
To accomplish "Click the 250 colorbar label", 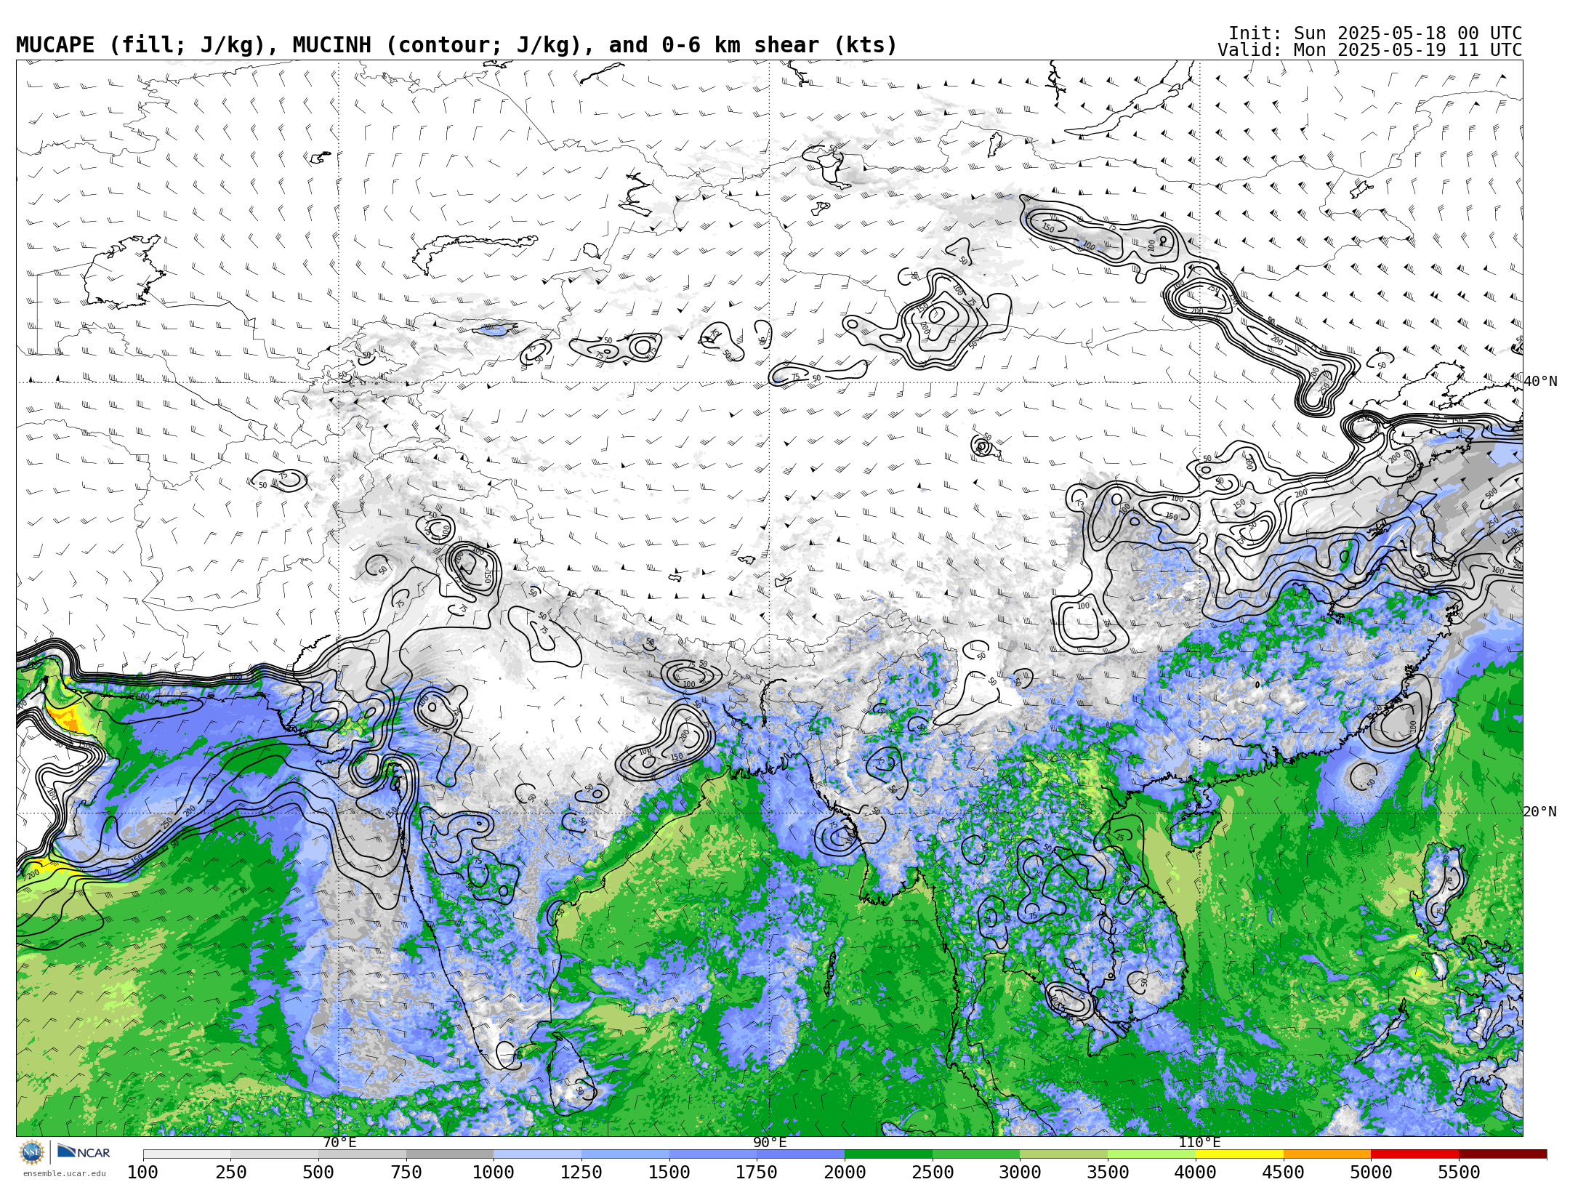I will click(x=230, y=1173).
